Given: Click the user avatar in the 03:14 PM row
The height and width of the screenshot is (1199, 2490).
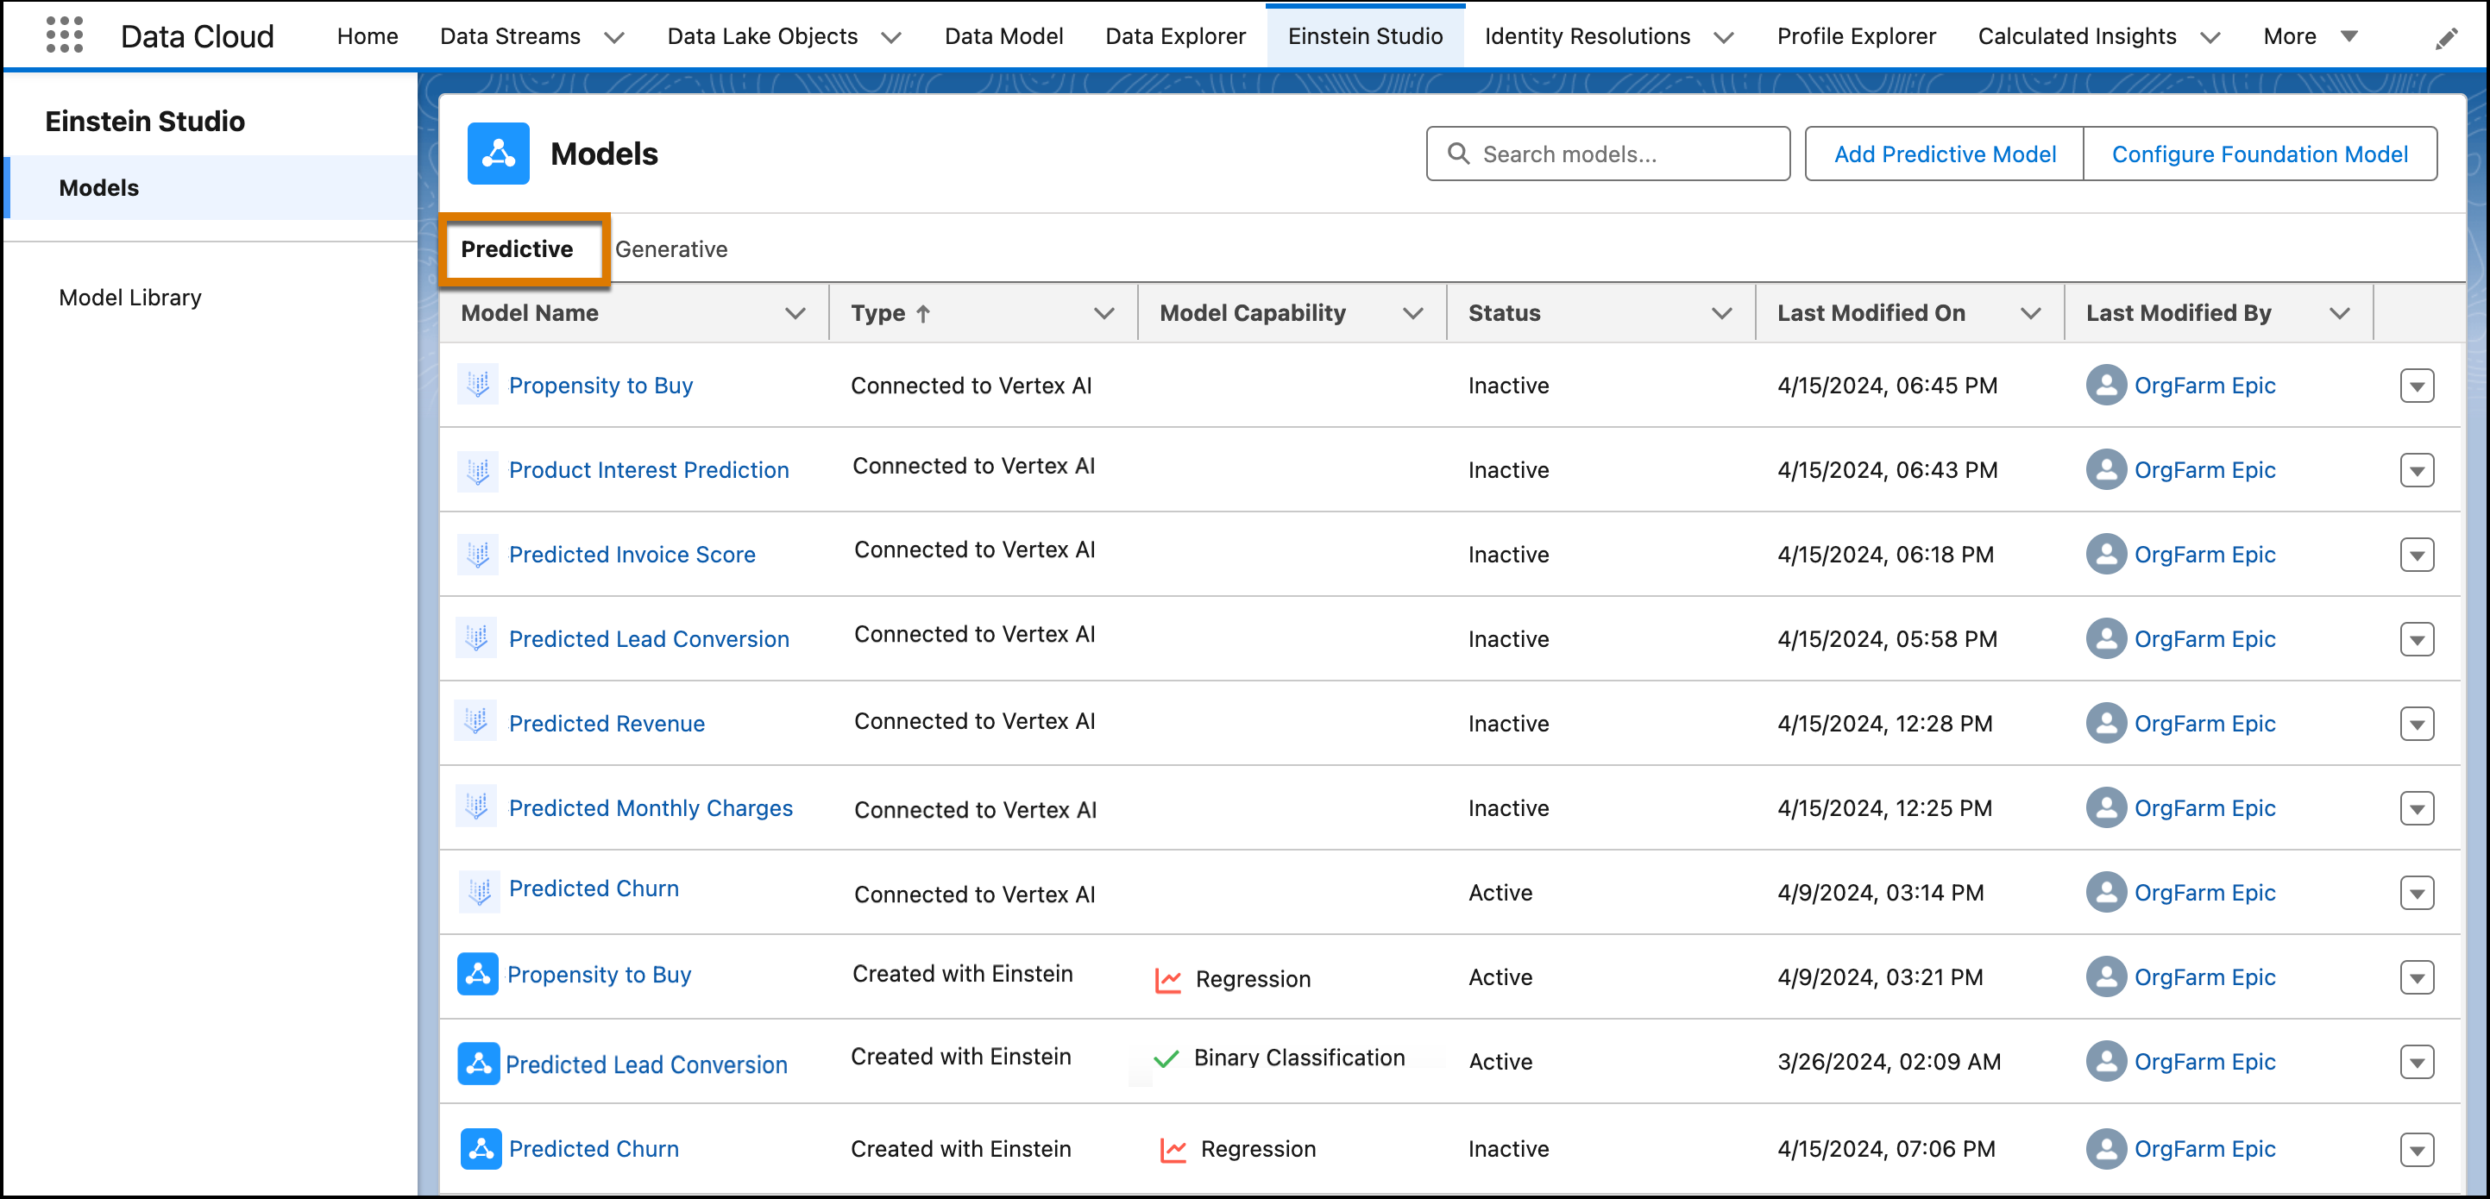Looking at the screenshot, I should click(2105, 893).
